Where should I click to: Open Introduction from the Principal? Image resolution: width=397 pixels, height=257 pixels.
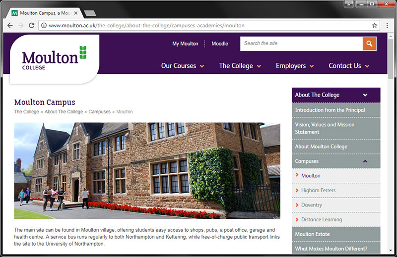click(x=336, y=110)
